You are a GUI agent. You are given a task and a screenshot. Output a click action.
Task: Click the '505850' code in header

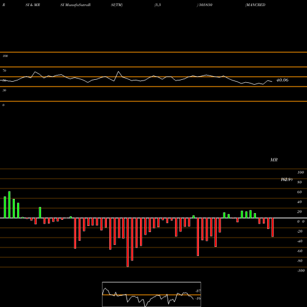(x=206, y=5)
